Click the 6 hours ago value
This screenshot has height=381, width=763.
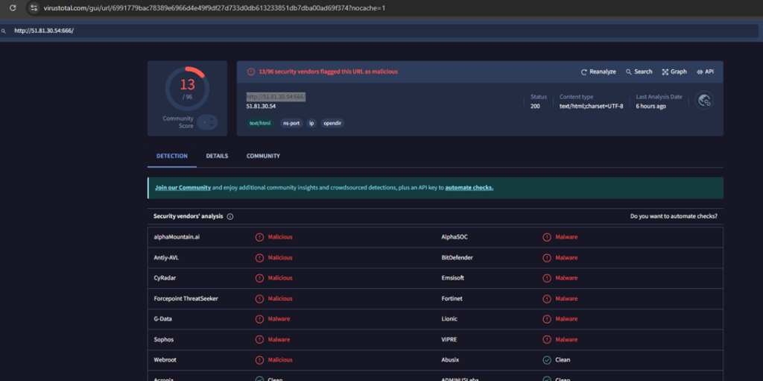point(650,106)
